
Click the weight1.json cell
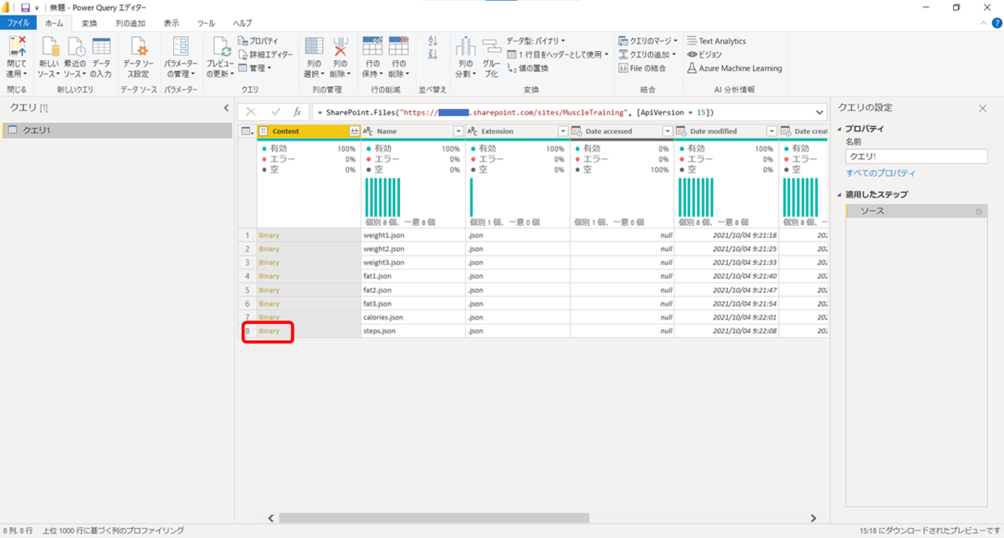click(412, 235)
